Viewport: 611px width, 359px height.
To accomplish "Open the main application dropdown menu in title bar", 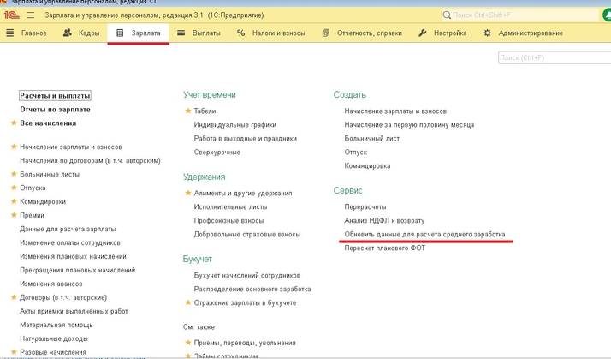I will coord(32,15).
